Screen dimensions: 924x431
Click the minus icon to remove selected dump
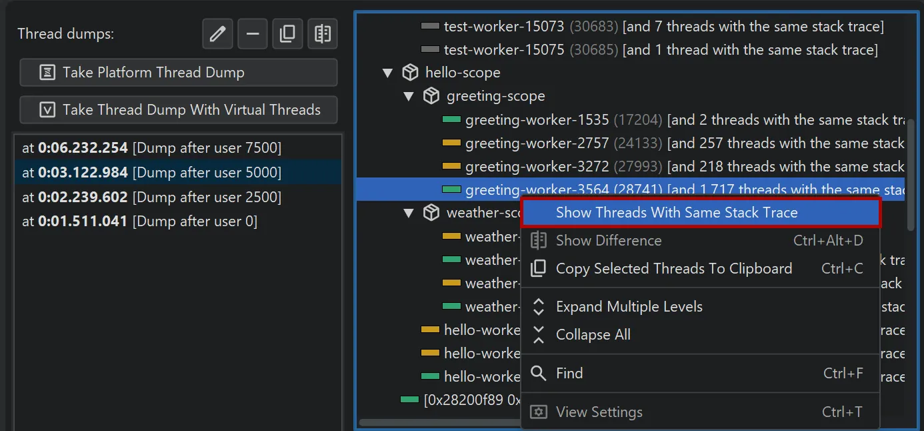[x=252, y=34]
